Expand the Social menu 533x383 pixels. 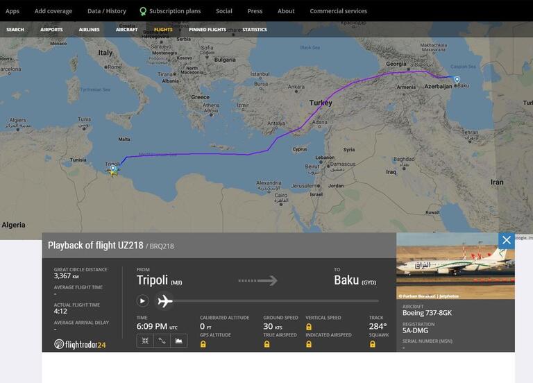[223, 11]
